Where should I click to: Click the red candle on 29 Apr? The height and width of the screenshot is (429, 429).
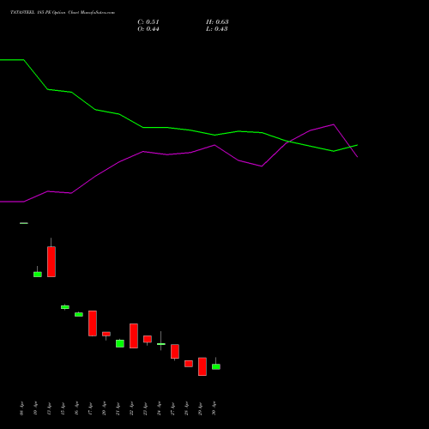tap(202, 366)
